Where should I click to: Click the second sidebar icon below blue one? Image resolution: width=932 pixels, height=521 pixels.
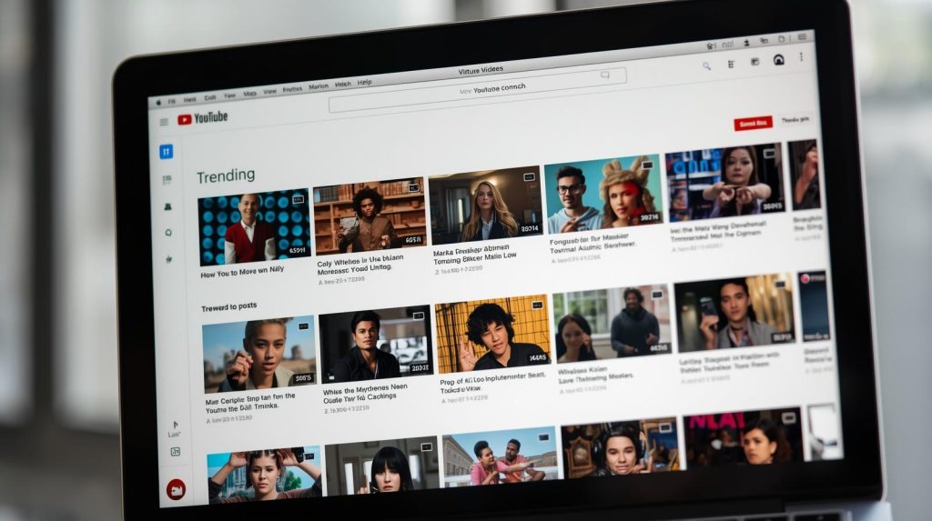point(167,179)
